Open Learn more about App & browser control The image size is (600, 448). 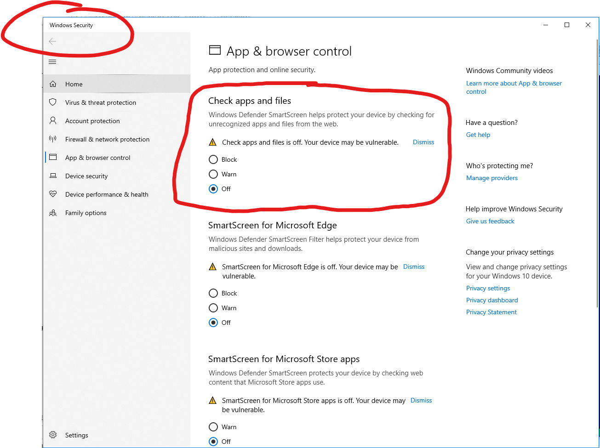(514, 87)
